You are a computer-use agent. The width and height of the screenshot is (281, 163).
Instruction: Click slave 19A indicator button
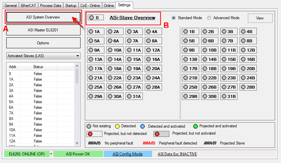[x=134, y=69]
